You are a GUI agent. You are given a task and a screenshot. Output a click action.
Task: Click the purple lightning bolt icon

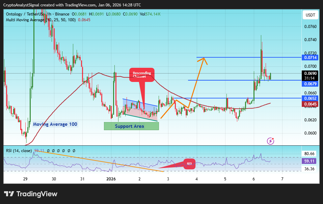(x=270, y=141)
